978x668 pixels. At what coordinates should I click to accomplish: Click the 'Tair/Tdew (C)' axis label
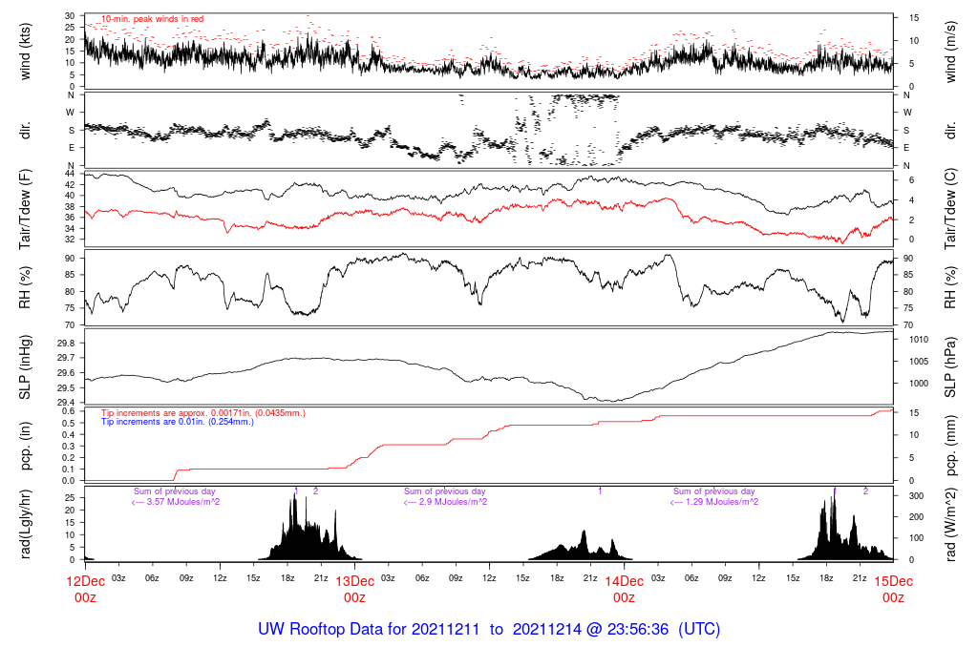[x=950, y=209]
